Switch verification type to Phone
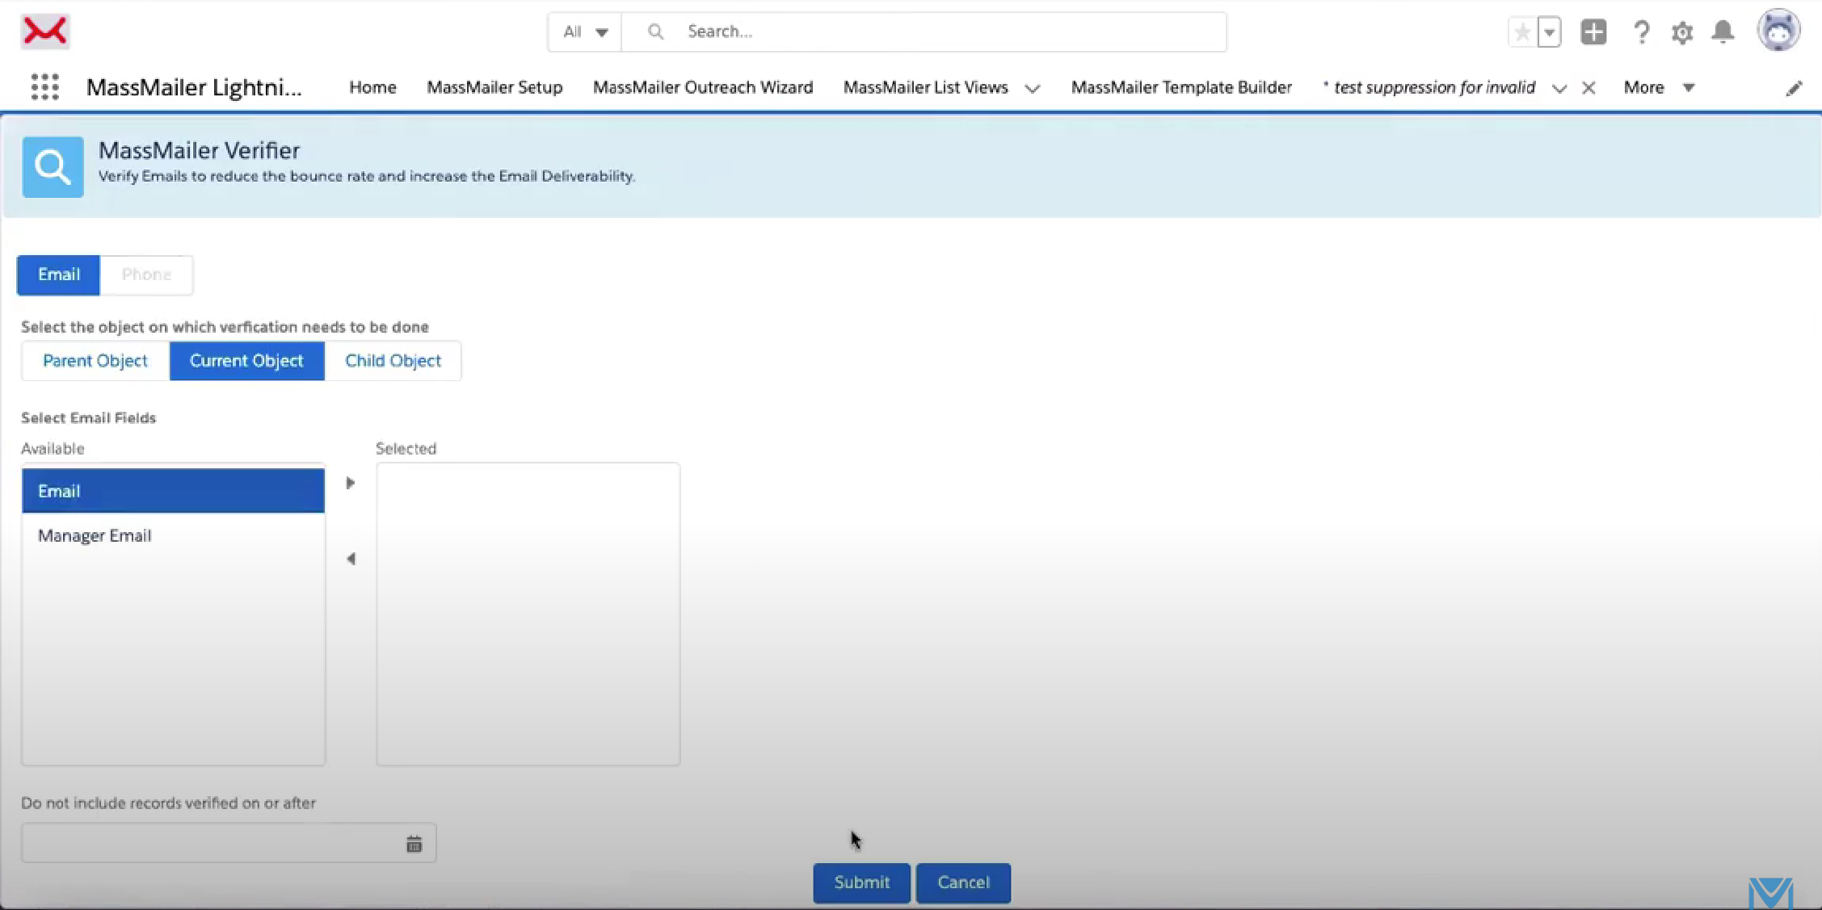 coord(146,275)
